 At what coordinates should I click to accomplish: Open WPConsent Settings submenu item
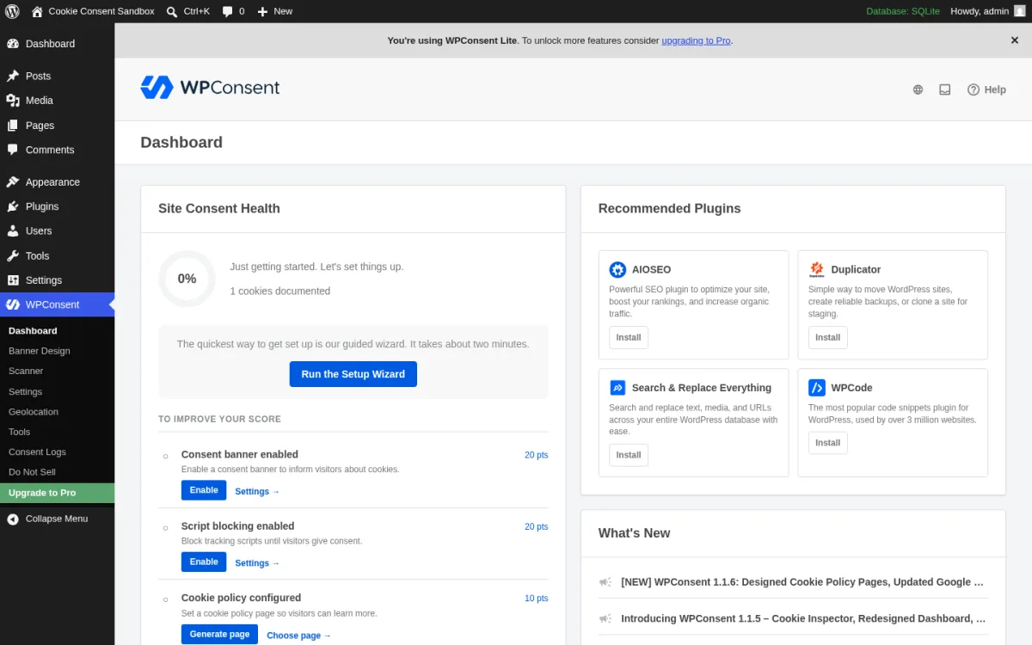tap(25, 391)
